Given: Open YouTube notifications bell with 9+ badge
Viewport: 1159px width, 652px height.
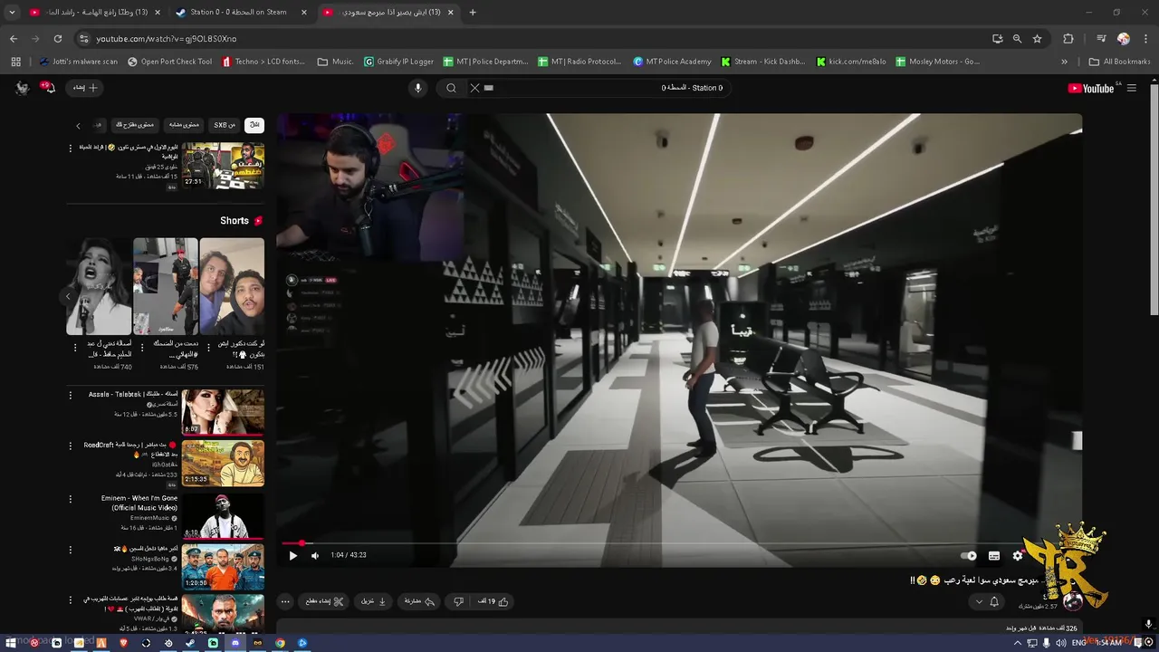Looking at the screenshot, I should (x=49, y=88).
